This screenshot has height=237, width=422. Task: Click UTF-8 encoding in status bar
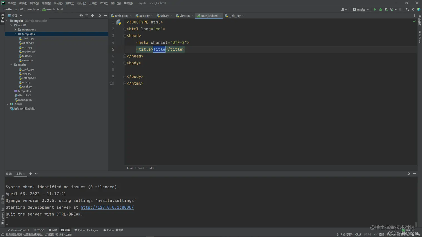[368, 234]
